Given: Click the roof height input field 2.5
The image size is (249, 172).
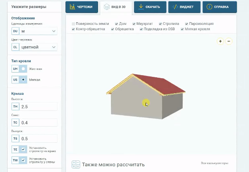Looking at the screenshot, I should tap(38, 106).
